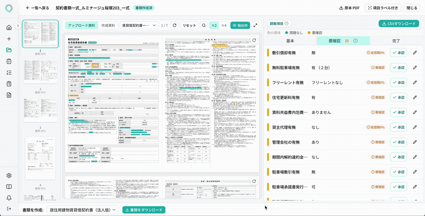Open settings gear icon in sidebar
This screenshot has width=425, height=216.
9,175
